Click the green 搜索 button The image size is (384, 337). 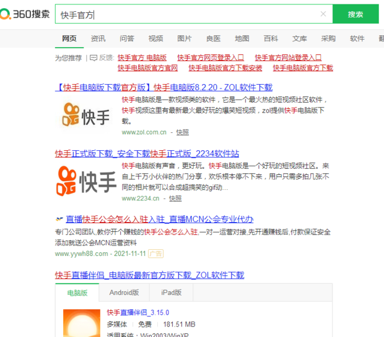click(x=356, y=14)
